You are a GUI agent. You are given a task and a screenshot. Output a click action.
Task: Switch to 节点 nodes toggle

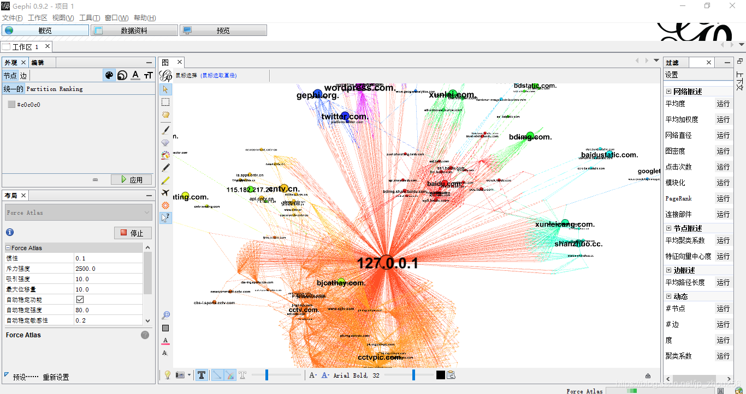point(10,76)
